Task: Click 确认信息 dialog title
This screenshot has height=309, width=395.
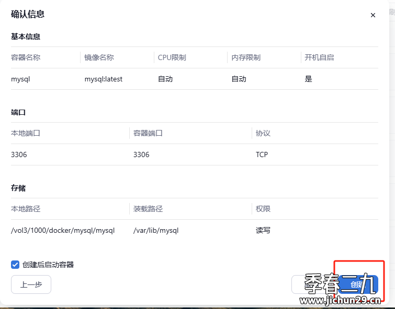Action: [27, 14]
